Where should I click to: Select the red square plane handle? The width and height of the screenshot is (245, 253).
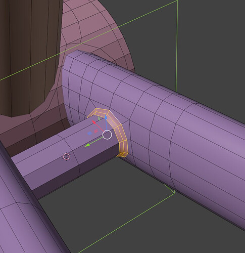(96, 131)
